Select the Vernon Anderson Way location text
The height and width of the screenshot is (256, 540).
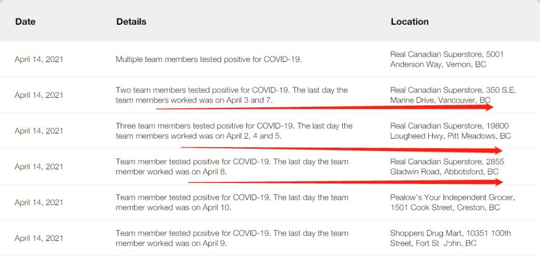pyautogui.click(x=447, y=59)
